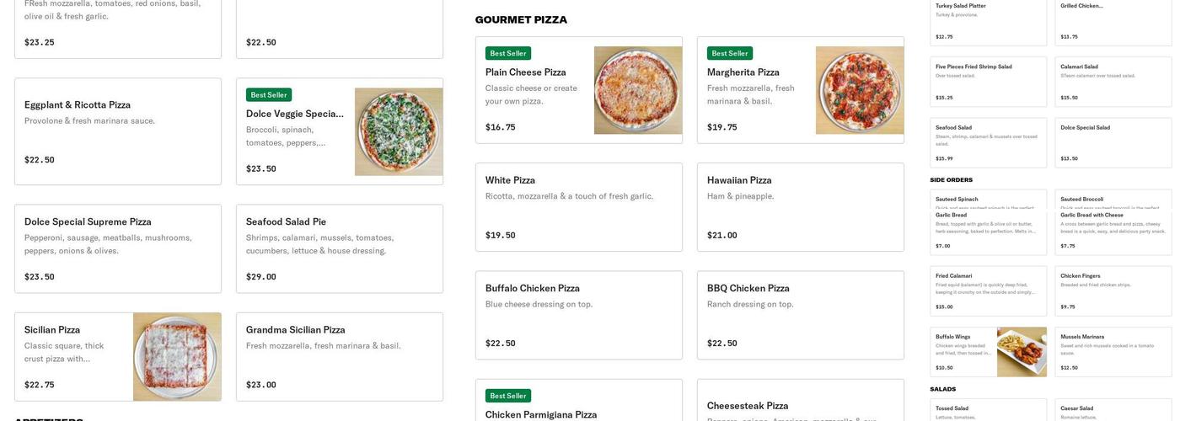Open the Cheesesteak Pizza item
This screenshot has width=1180, height=421.
pos(800,406)
